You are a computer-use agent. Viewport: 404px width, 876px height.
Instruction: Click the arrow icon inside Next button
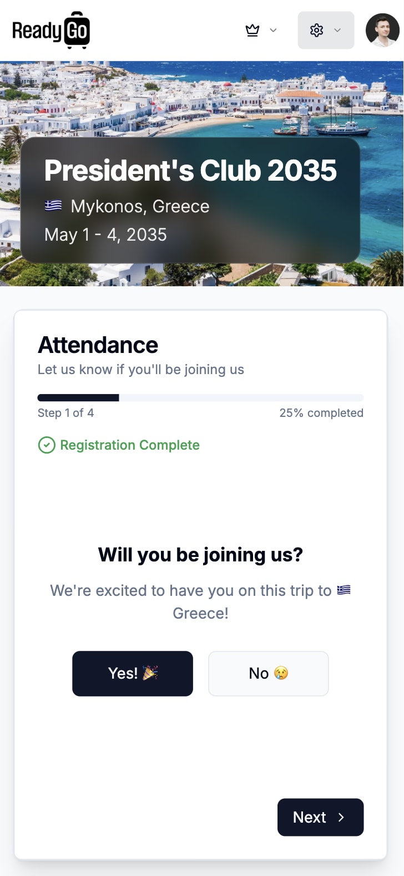click(341, 817)
